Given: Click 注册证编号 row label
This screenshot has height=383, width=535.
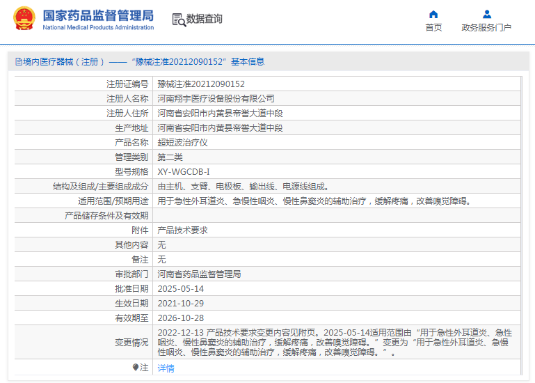Looking at the screenshot, I should pyautogui.click(x=127, y=84).
